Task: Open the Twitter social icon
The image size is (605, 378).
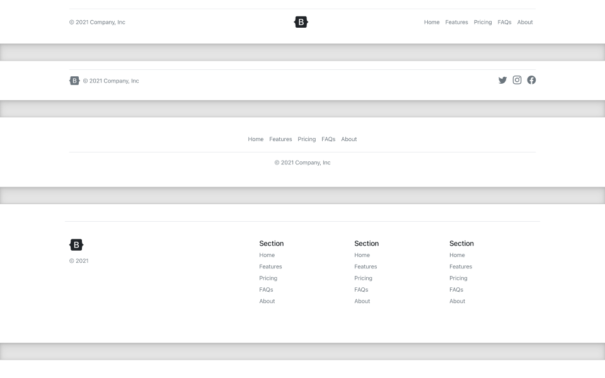Action: (502, 80)
